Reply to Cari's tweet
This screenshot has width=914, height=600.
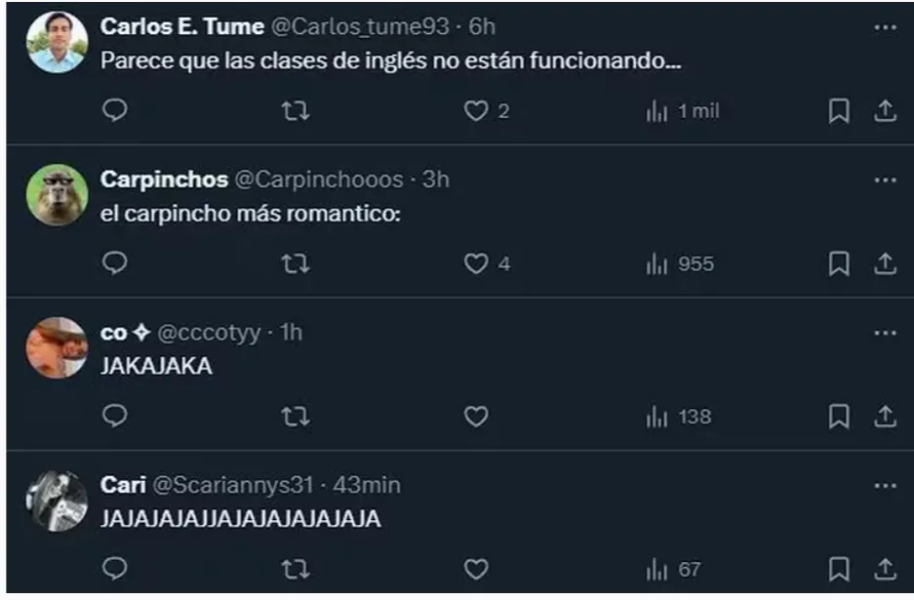coord(115,569)
